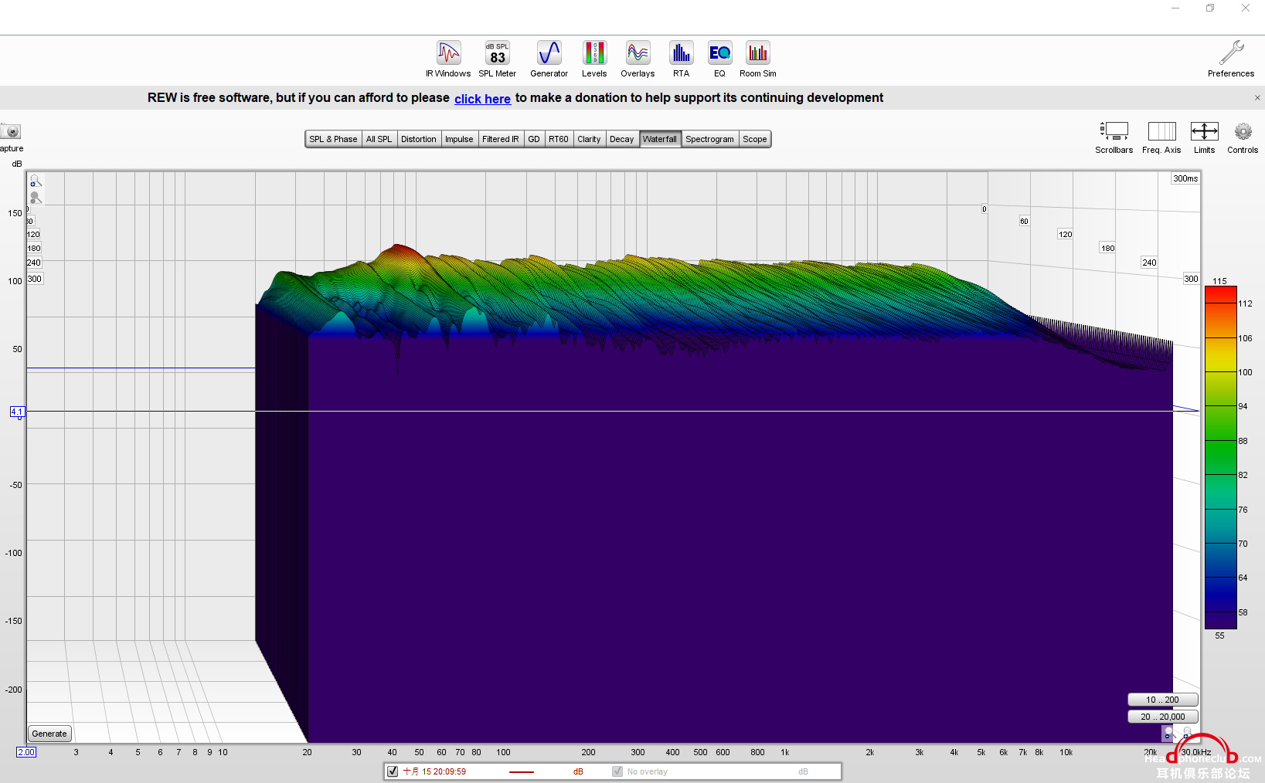
Task: Click the 4.1 dB cursor marker
Action: [17, 412]
